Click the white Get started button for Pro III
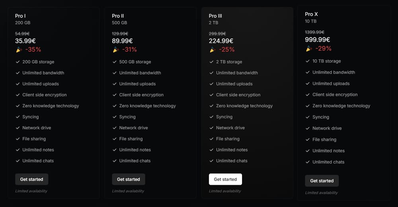Viewport: 398px width, 207px height. tap(225, 179)
